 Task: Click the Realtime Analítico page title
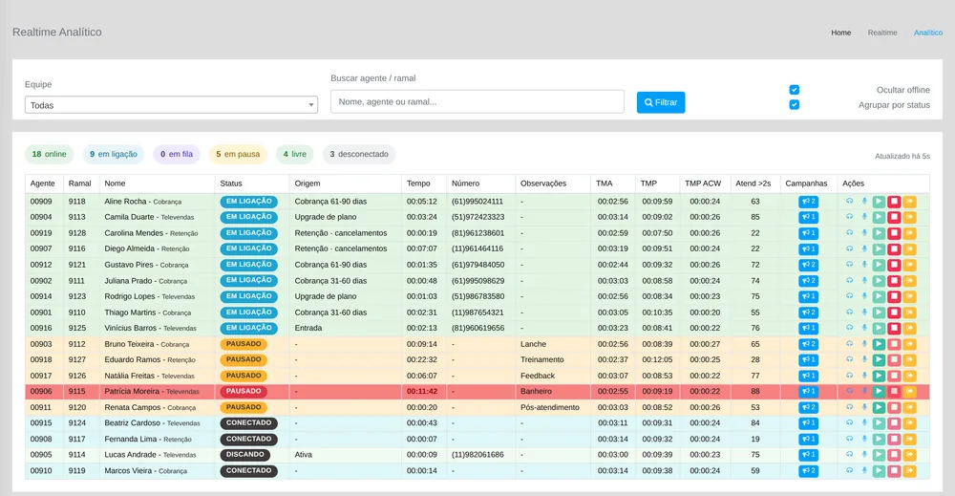pyautogui.click(x=57, y=32)
